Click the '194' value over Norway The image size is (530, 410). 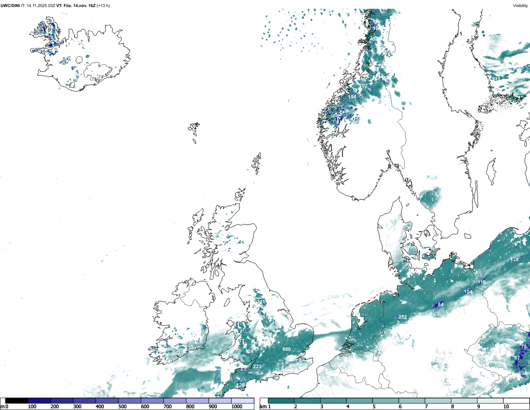[352, 97]
